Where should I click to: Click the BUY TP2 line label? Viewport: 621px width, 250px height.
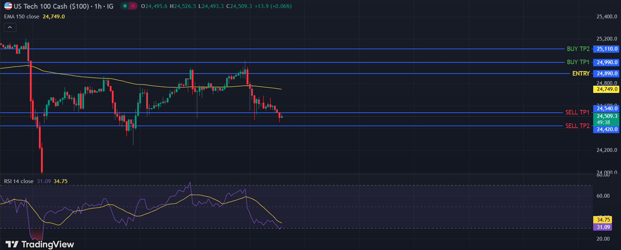coord(578,49)
